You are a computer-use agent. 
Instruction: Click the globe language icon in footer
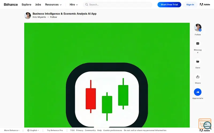[x=28, y=130]
